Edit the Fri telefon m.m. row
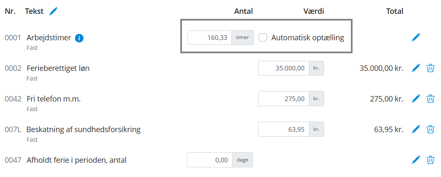Viewport: 441px width, 177px height. [415, 99]
